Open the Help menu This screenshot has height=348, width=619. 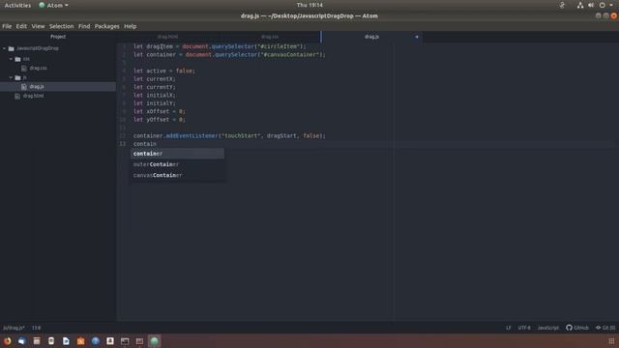point(130,26)
